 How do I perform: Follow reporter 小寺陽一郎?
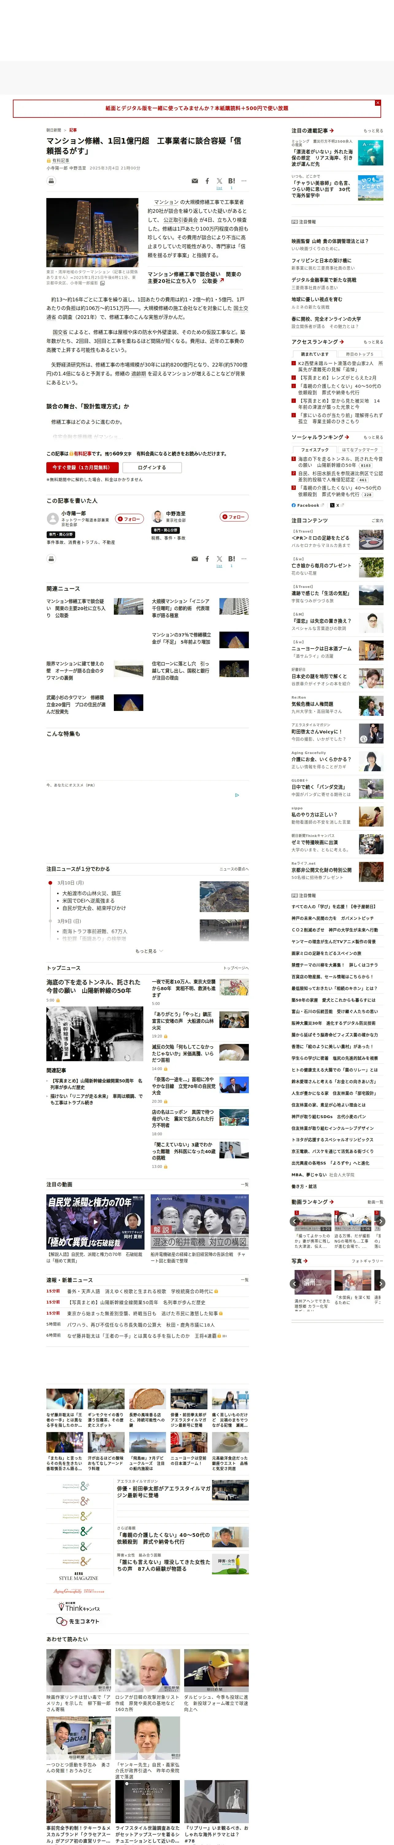coord(129,518)
